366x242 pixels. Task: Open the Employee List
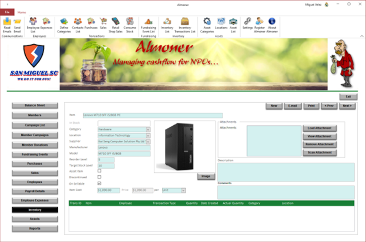tap(33, 25)
